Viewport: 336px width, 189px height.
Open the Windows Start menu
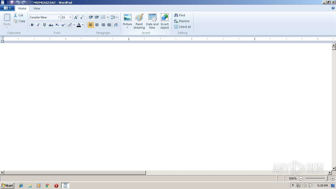7,186
